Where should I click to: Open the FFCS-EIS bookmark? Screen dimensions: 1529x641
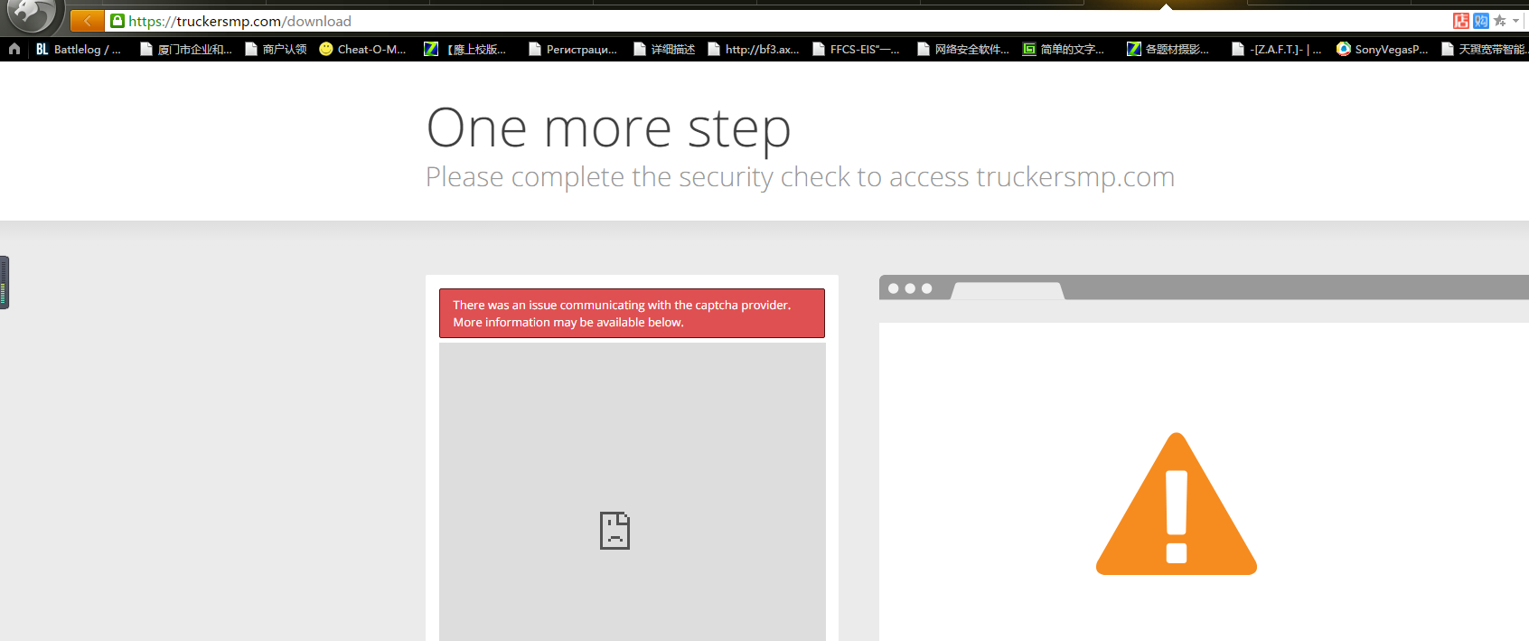click(x=856, y=49)
